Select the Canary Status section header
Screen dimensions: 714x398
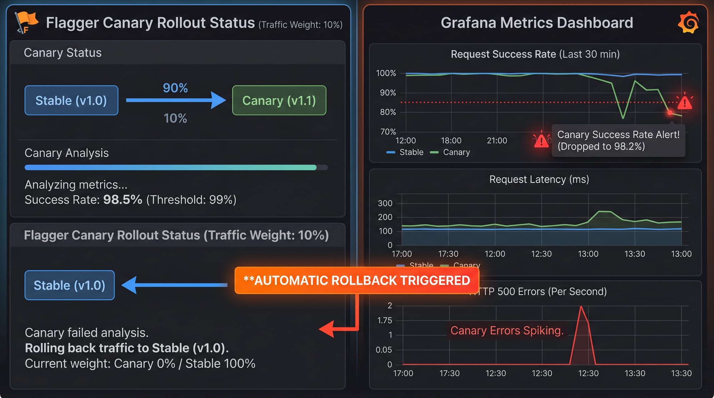point(63,53)
